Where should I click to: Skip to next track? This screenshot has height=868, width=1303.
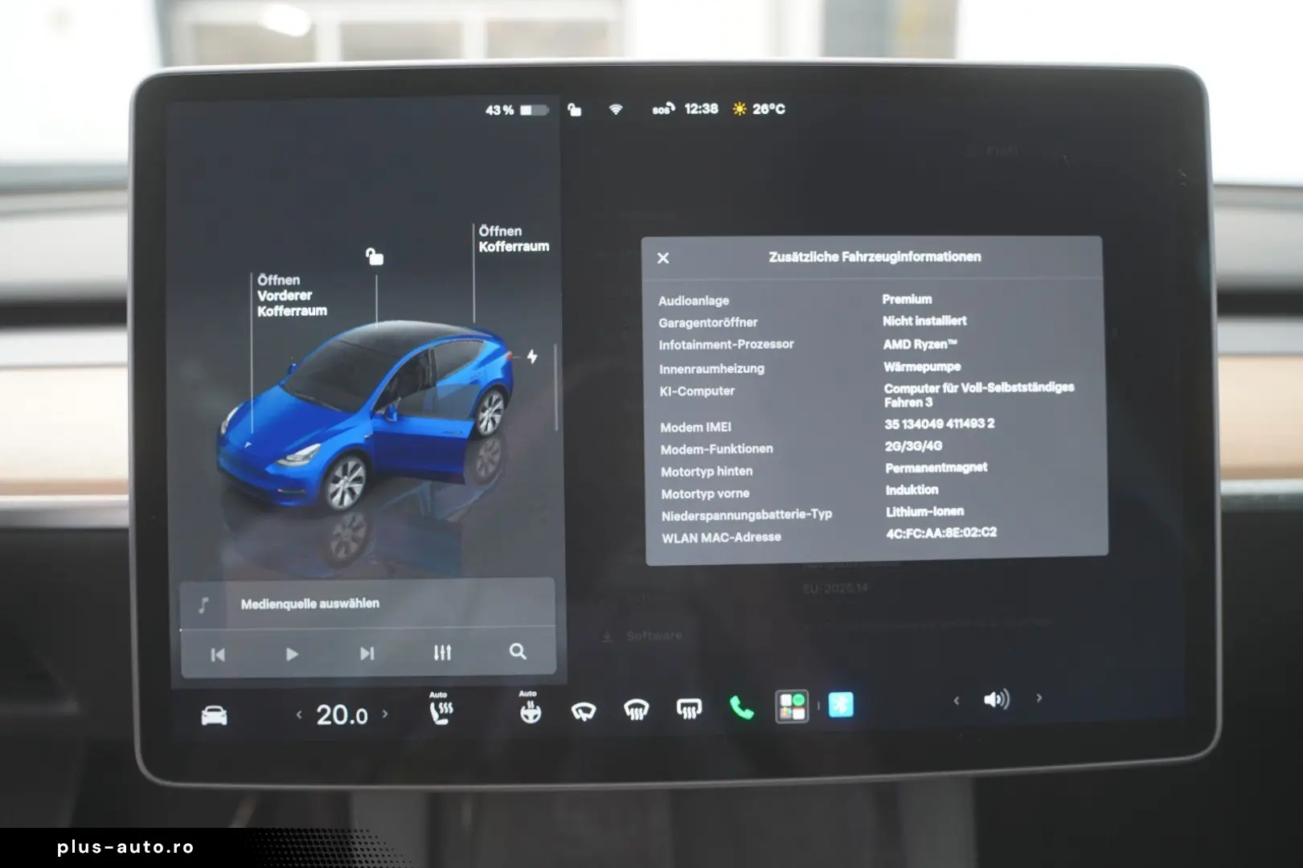coord(367,653)
